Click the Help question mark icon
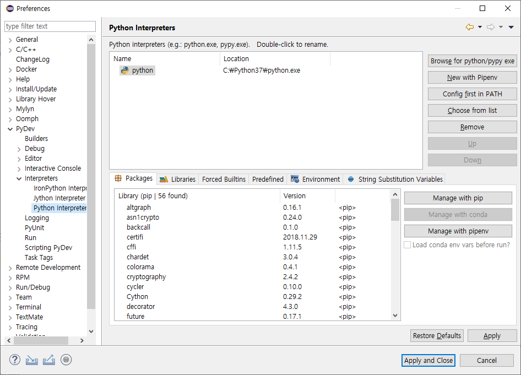This screenshot has height=375, width=521. (x=15, y=360)
